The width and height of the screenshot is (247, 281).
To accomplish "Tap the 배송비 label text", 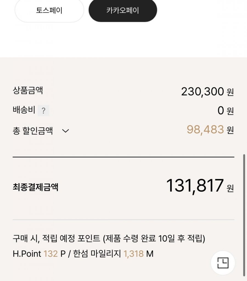I will pos(24,110).
